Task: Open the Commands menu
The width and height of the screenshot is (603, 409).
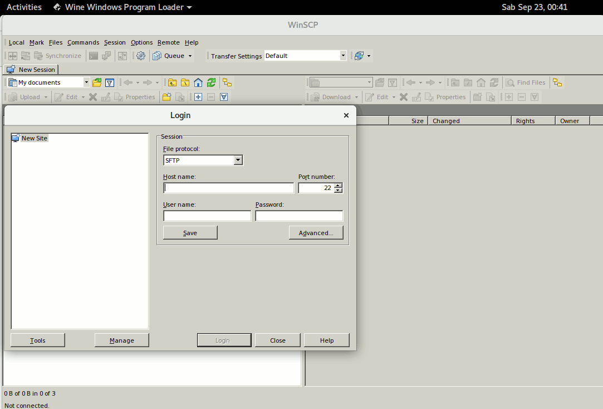Action: click(83, 42)
